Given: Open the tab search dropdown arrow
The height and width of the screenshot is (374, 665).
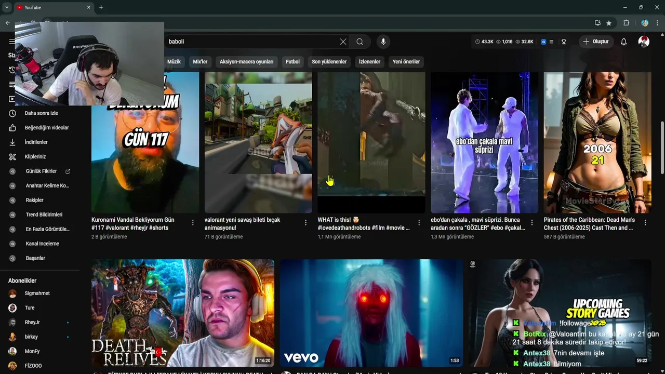Looking at the screenshot, I should coord(7,7).
